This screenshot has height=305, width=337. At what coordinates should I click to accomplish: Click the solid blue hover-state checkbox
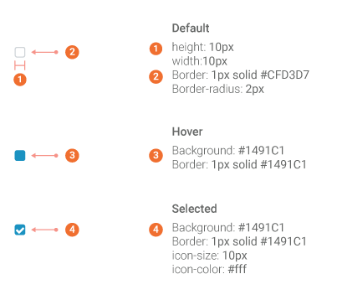[20, 156]
